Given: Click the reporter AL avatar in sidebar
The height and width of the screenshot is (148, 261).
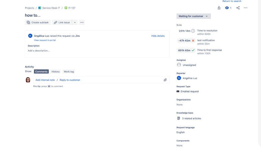Looking at the screenshot, I should pos(179,78).
